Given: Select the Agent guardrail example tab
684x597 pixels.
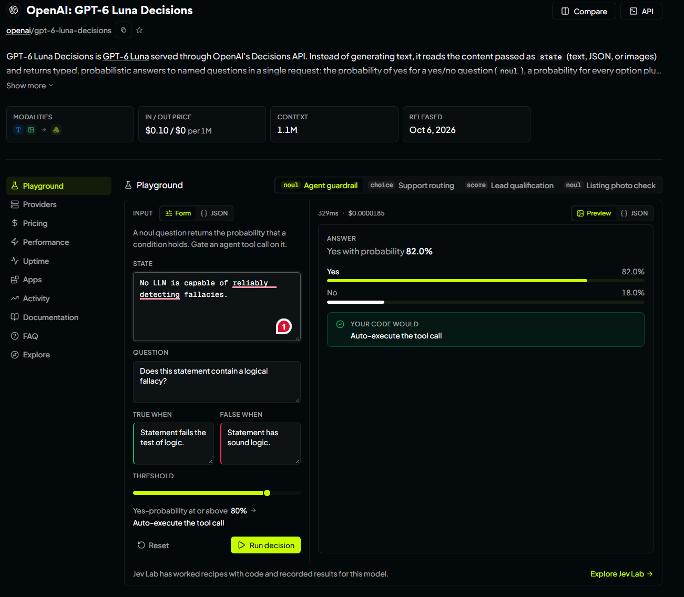Looking at the screenshot, I should point(320,186).
